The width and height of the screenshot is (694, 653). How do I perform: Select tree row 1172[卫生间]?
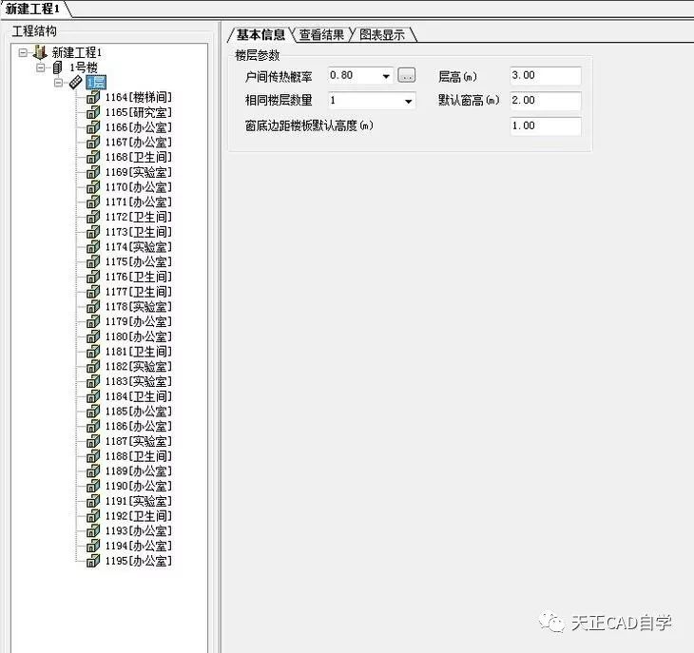(138, 218)
